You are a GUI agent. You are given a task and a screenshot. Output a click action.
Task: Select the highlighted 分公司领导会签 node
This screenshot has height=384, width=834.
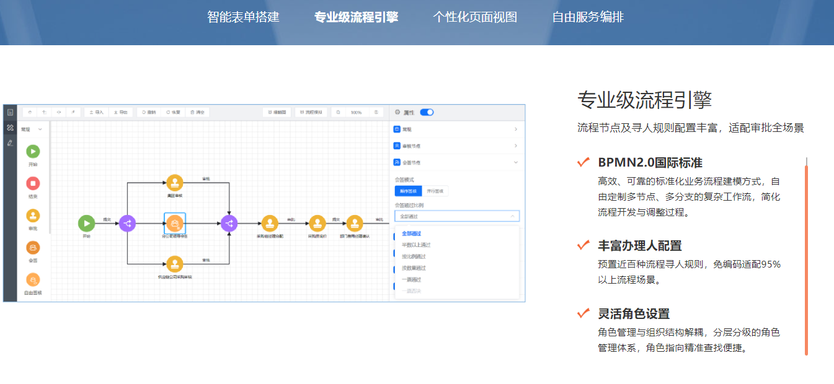click(x=175, y=223)
